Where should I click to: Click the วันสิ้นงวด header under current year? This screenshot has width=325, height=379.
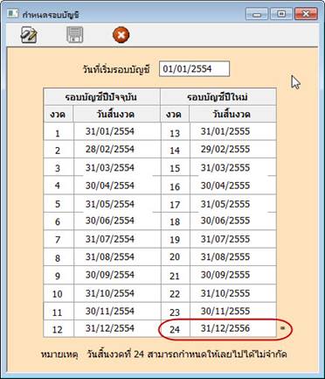pos(116,114)
